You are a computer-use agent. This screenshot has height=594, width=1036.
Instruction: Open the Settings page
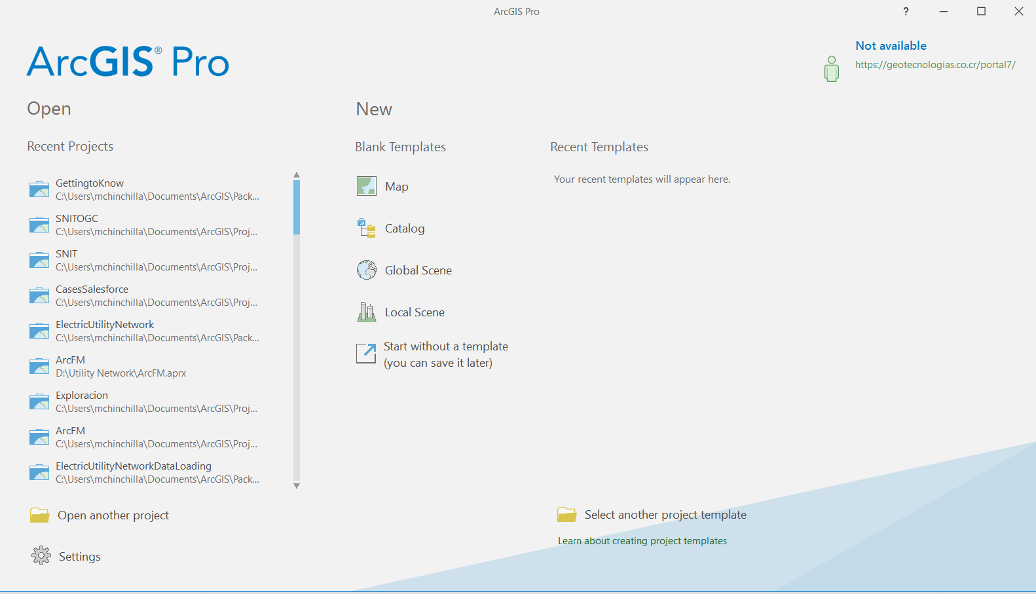pos(66,556)
